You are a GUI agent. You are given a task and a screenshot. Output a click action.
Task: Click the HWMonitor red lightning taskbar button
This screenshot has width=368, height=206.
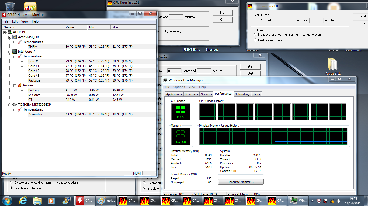pos(84,200)
